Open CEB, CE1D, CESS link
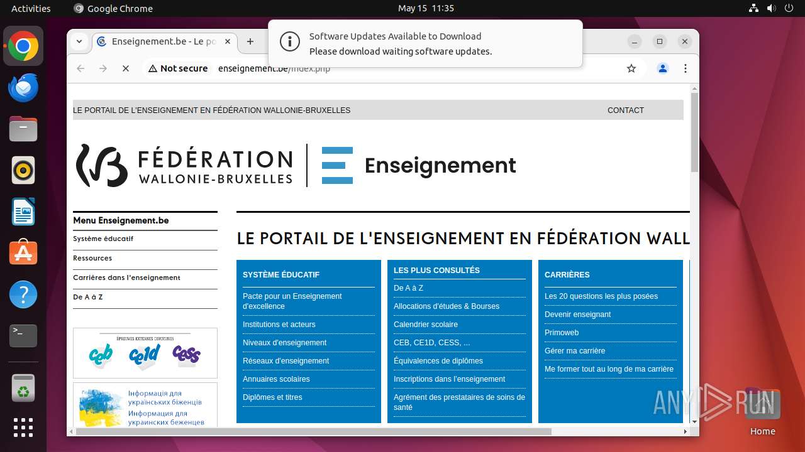Screen dimensions: 805x452 tap(432, 343)
